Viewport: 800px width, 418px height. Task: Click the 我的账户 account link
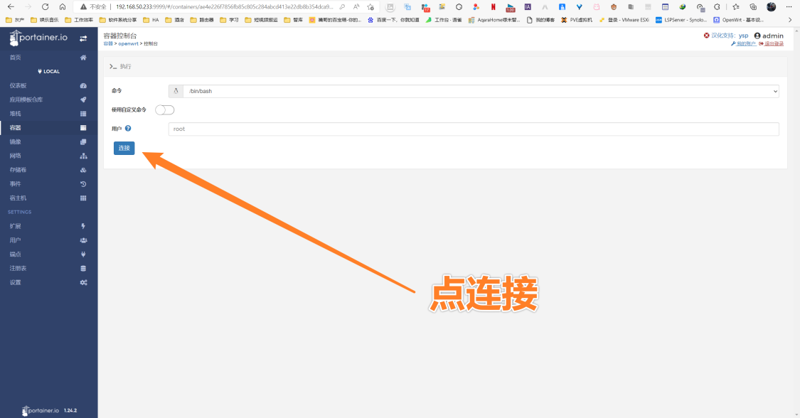tap(745, 44)
